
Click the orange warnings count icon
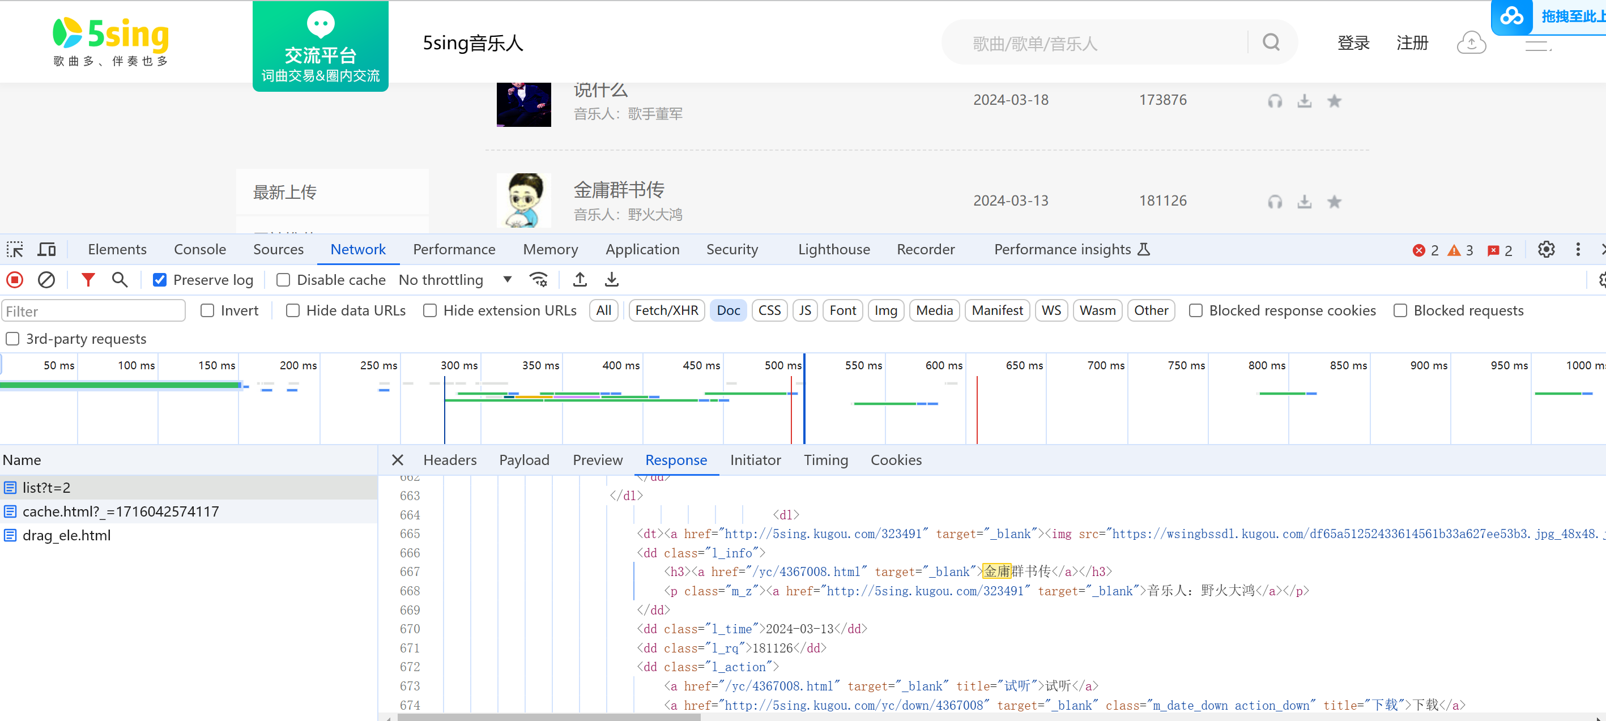[1454, 250]
